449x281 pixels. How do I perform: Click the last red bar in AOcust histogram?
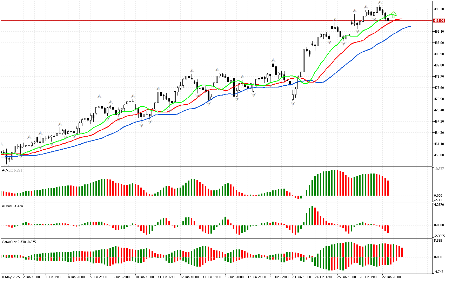click(x=388, y=188)
